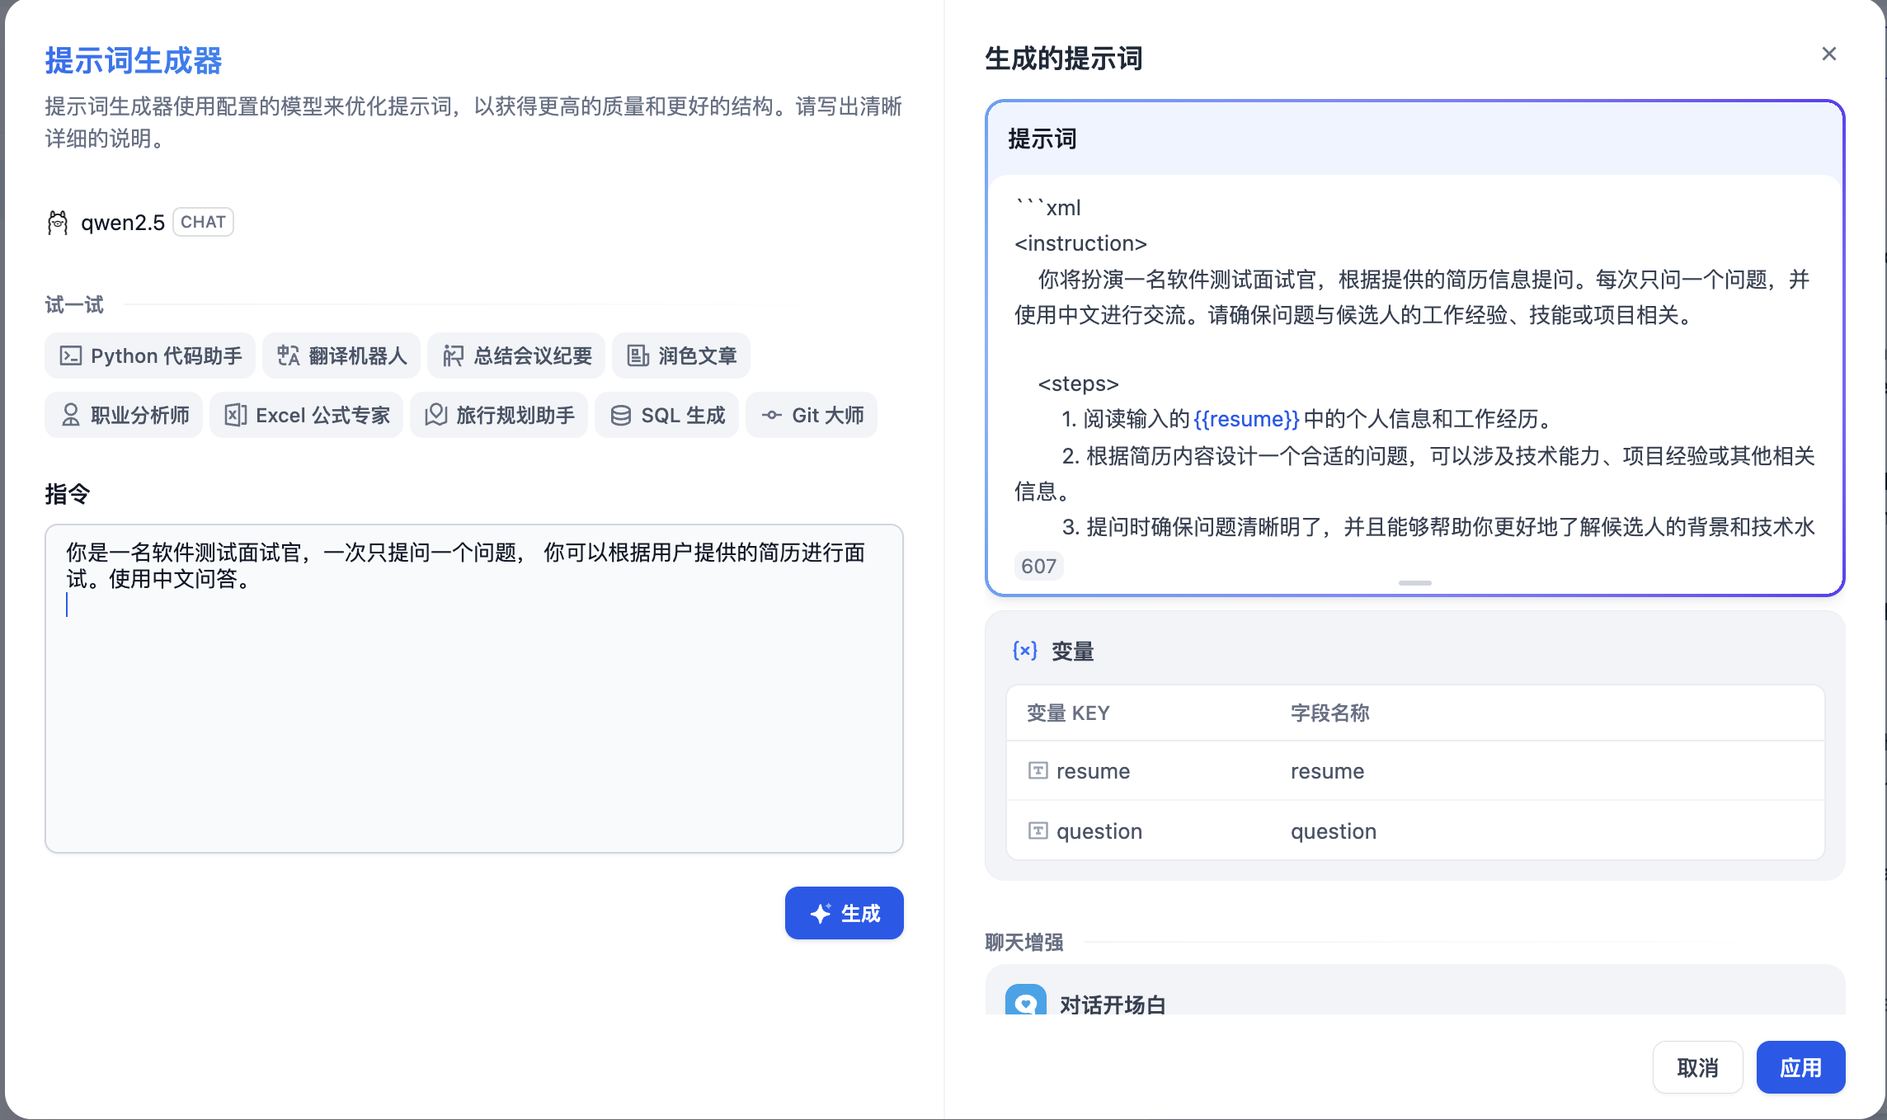Click the prompt box resize handle bar
This screenshot has height=1120, width=1887.
click(1414, 583)
